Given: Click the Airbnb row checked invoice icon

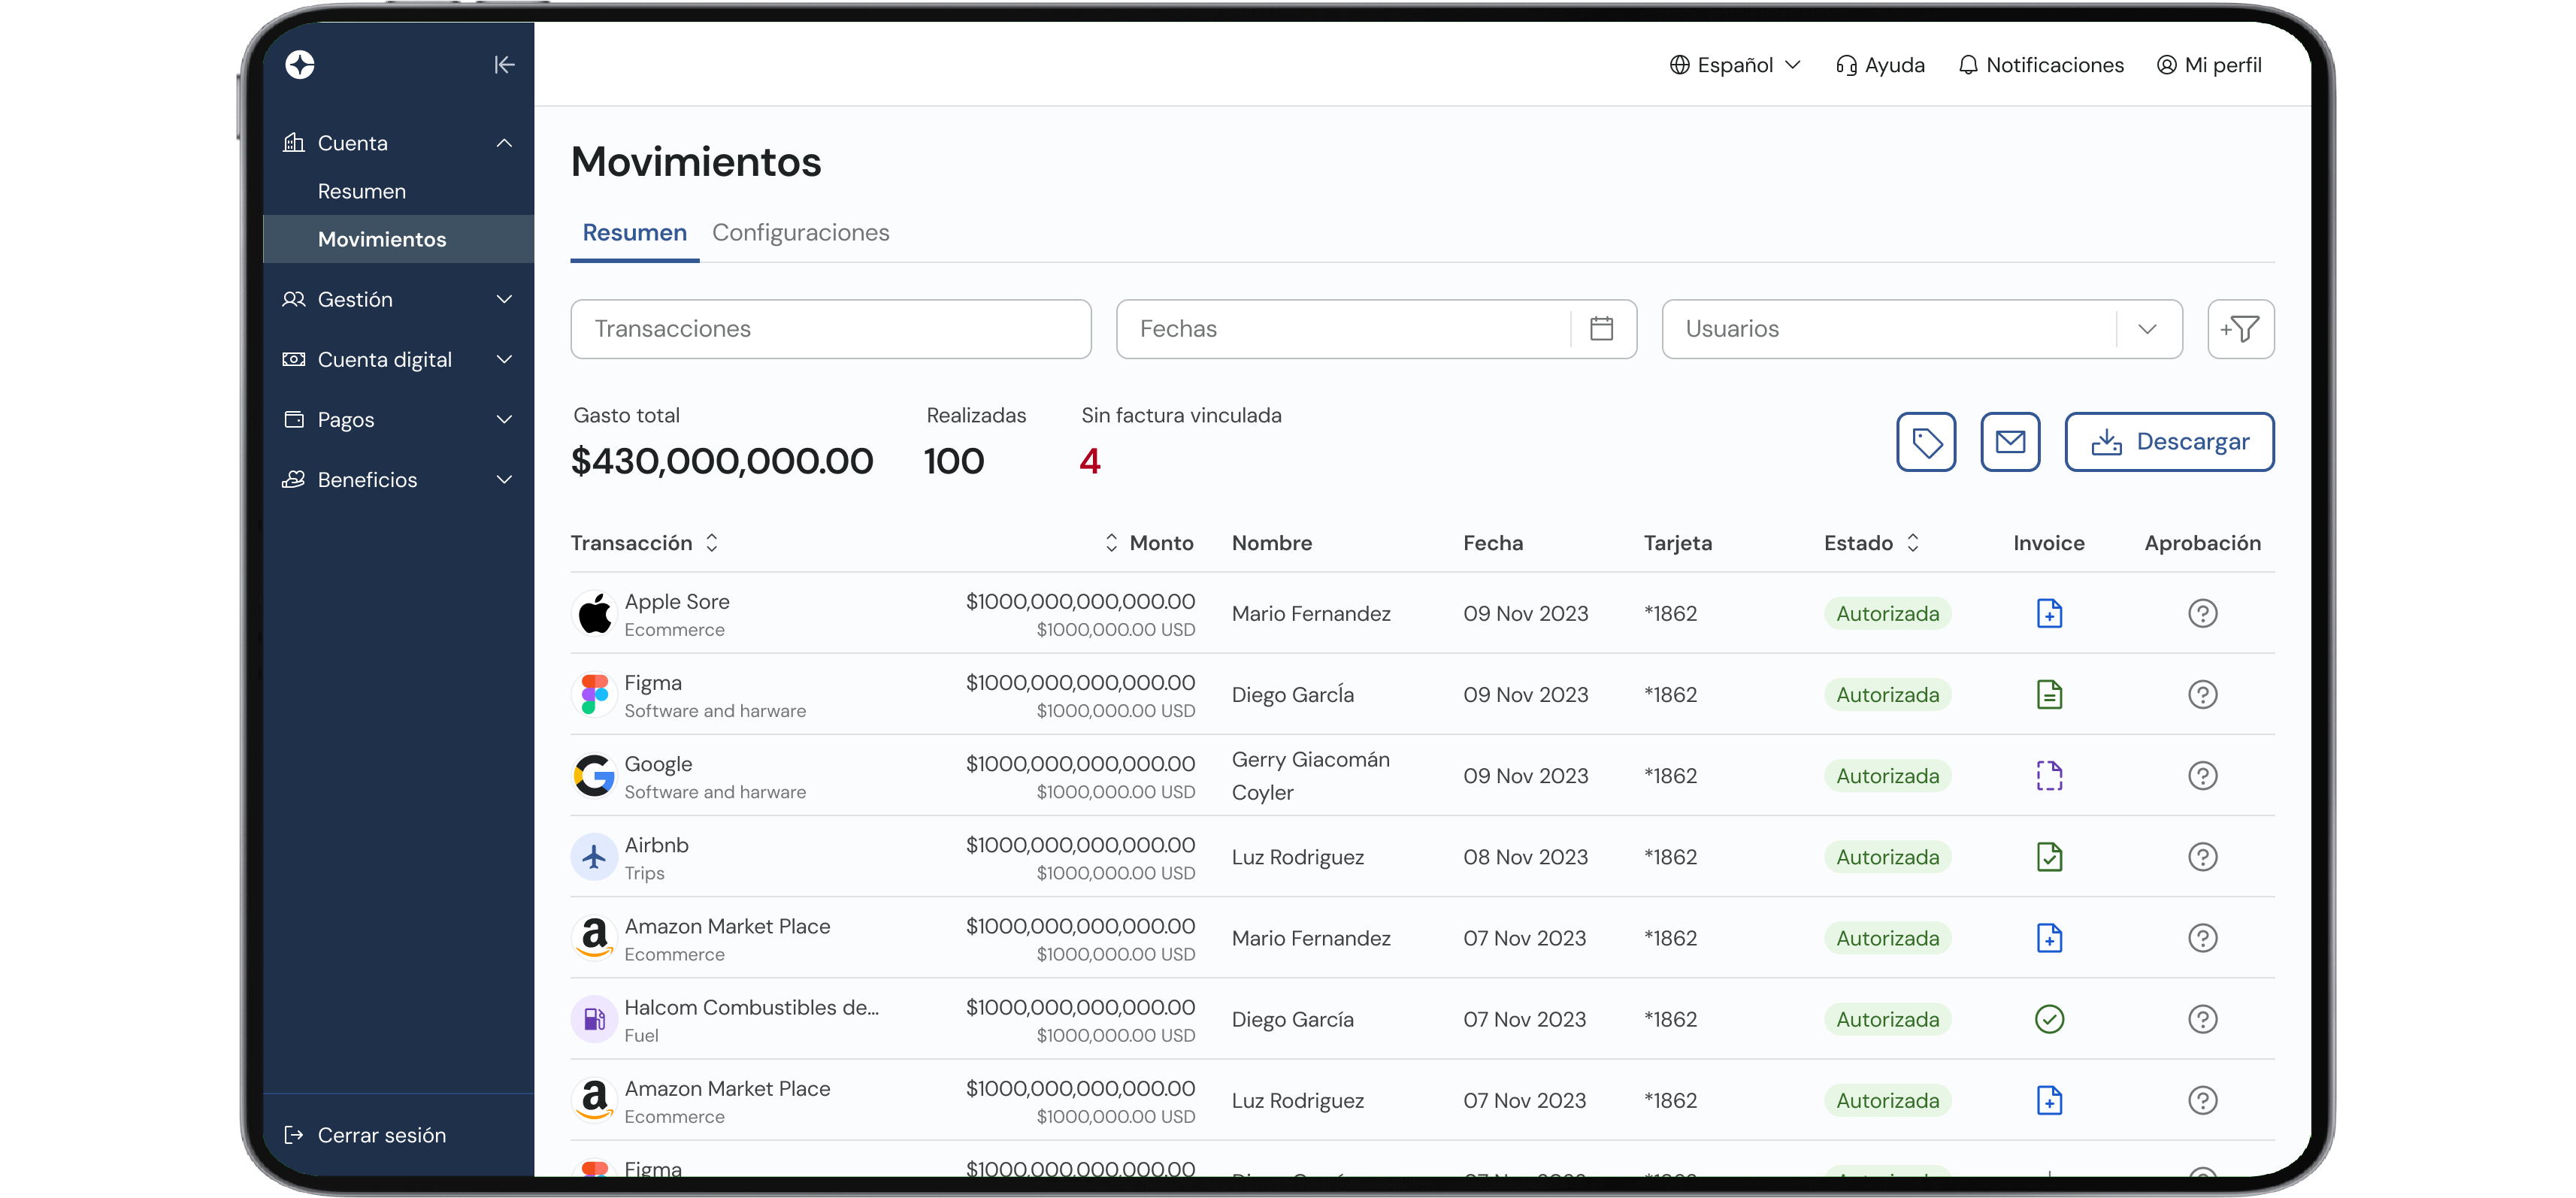Looking at the screenshot, I should (x=2049, y=857).
